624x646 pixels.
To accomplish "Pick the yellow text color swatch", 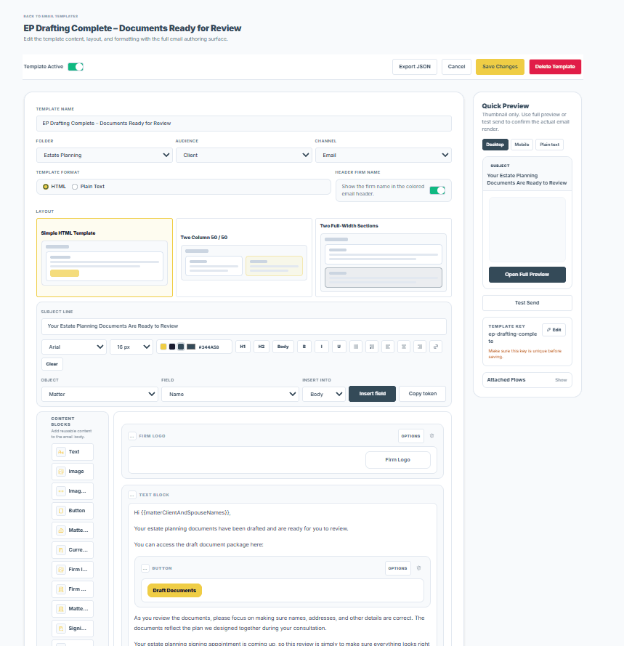I will coord(163,347).
